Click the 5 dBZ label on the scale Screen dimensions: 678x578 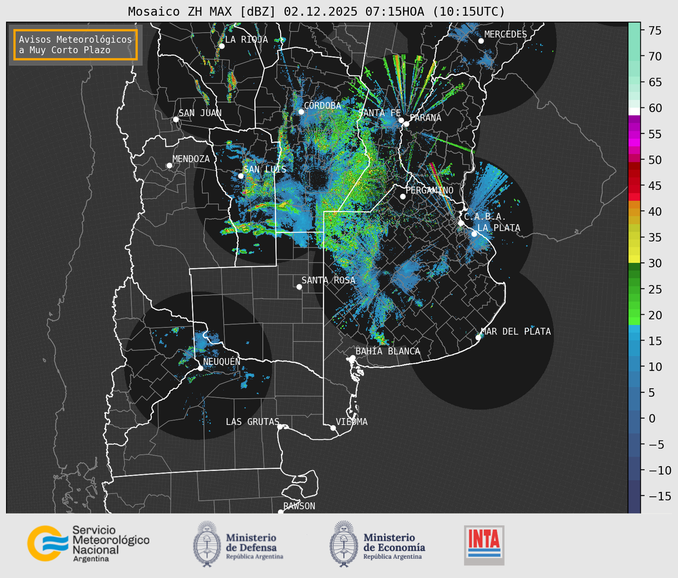click(651, 393)
